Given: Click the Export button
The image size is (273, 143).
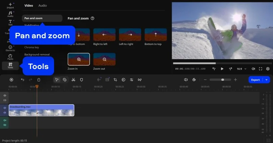Looking at the screenshot, I should [255, 80].
